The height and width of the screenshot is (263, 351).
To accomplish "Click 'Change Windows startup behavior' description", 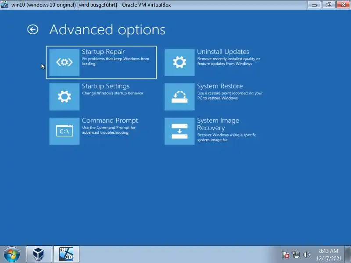I will click(113, 93).
